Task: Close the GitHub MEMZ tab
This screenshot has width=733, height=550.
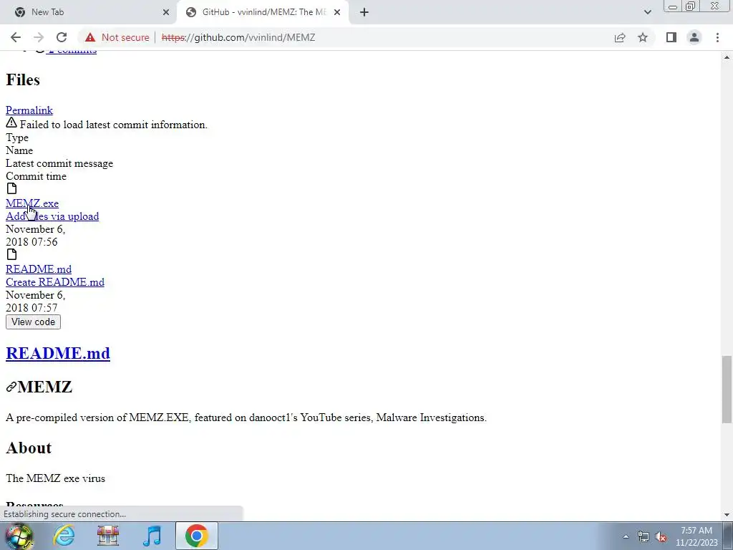Action: coord(337,12)
